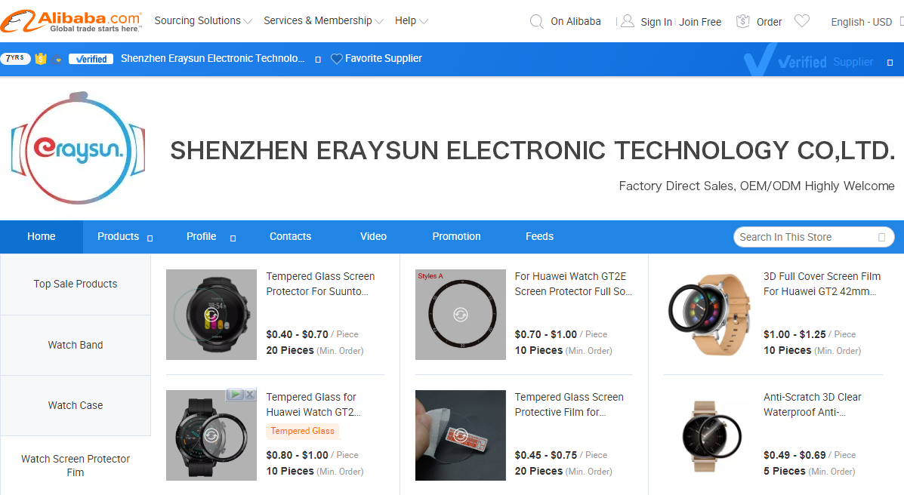Image resolution: width=904 pixels, height=495 pixels.
Task: Click the gold supplier badge icon
Action: tap(40, 58)
